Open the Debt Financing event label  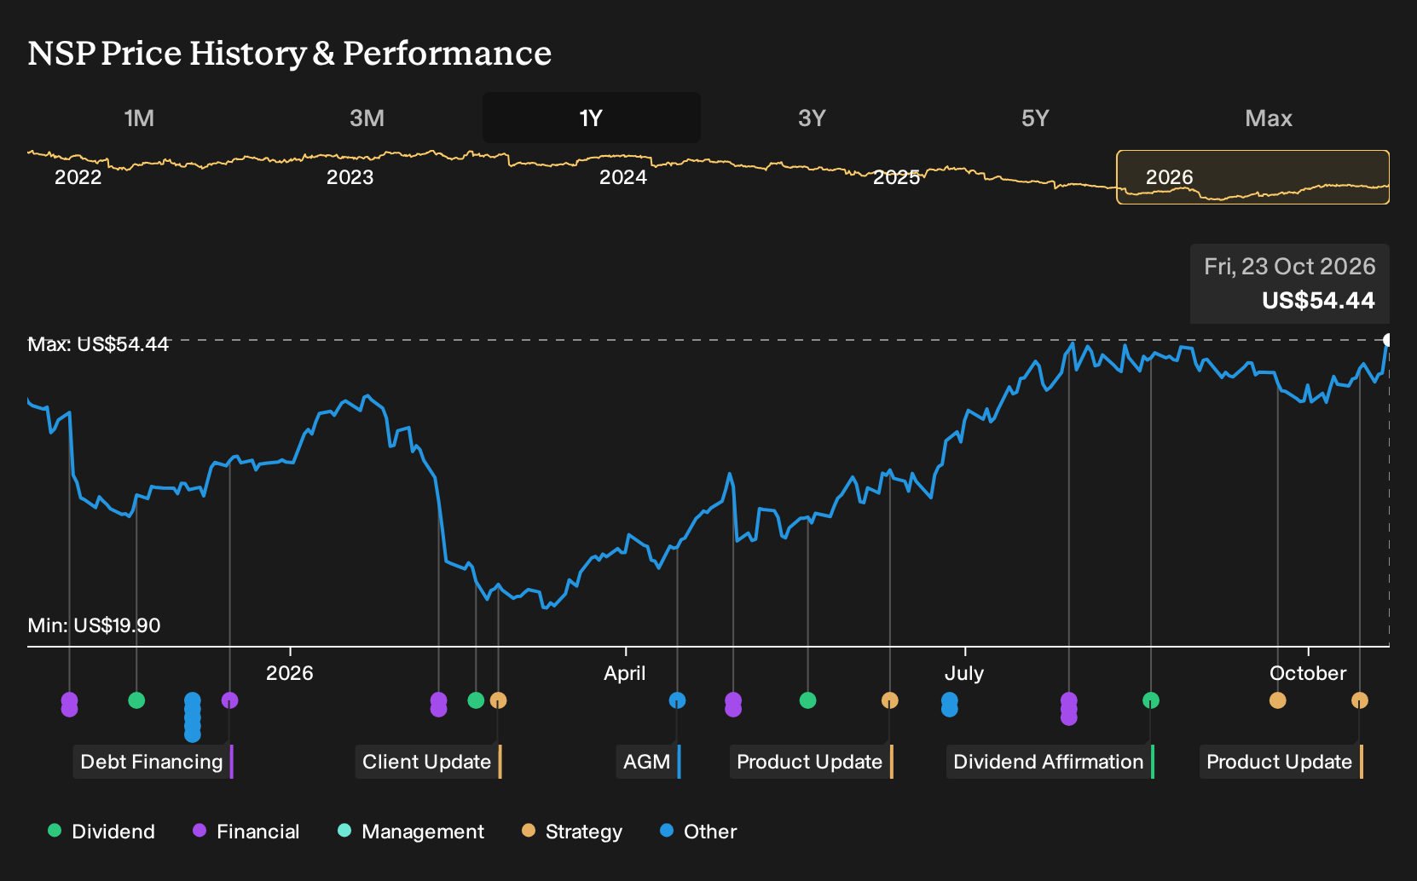pos(153,762)
